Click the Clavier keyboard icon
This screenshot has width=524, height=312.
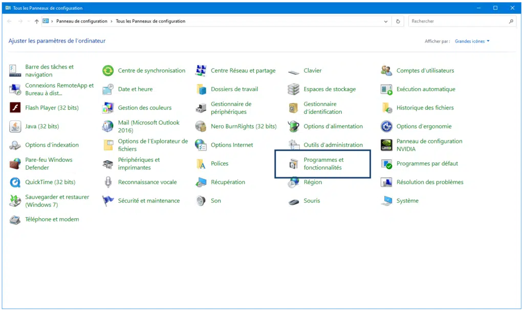click(x=294, y=72)
